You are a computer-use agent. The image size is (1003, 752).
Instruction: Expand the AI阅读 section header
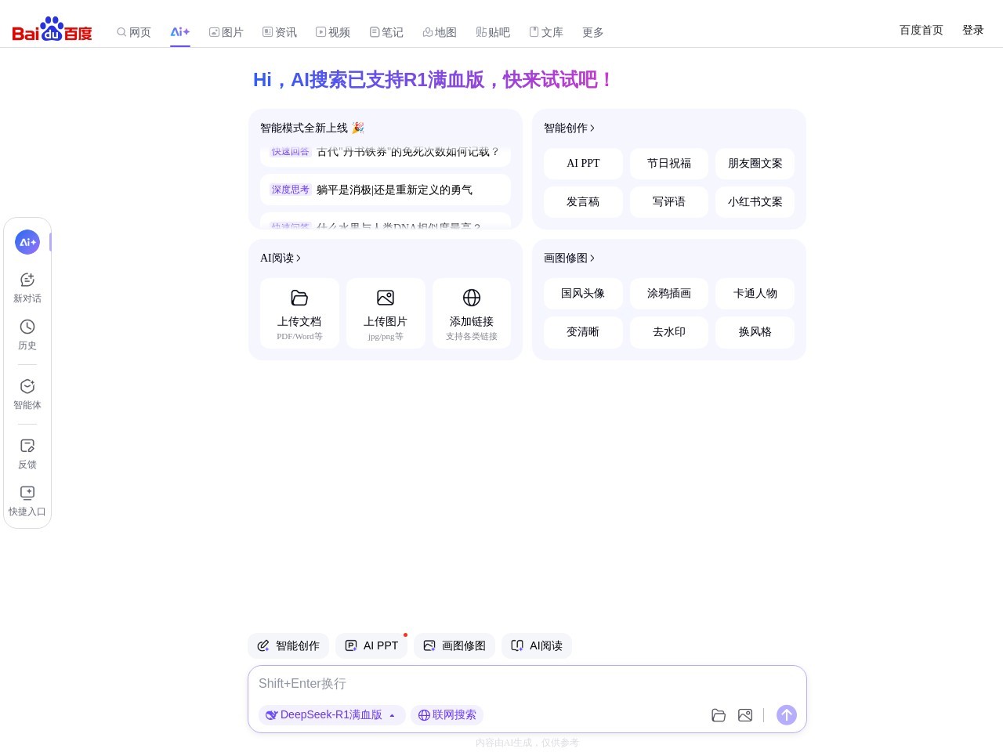(x=280, y=258)
